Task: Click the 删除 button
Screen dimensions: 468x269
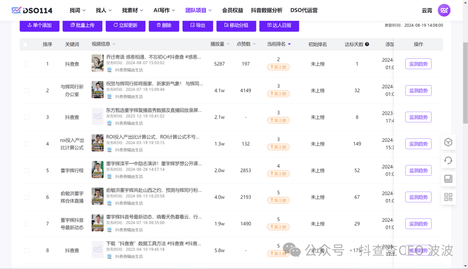Action: 164,26
